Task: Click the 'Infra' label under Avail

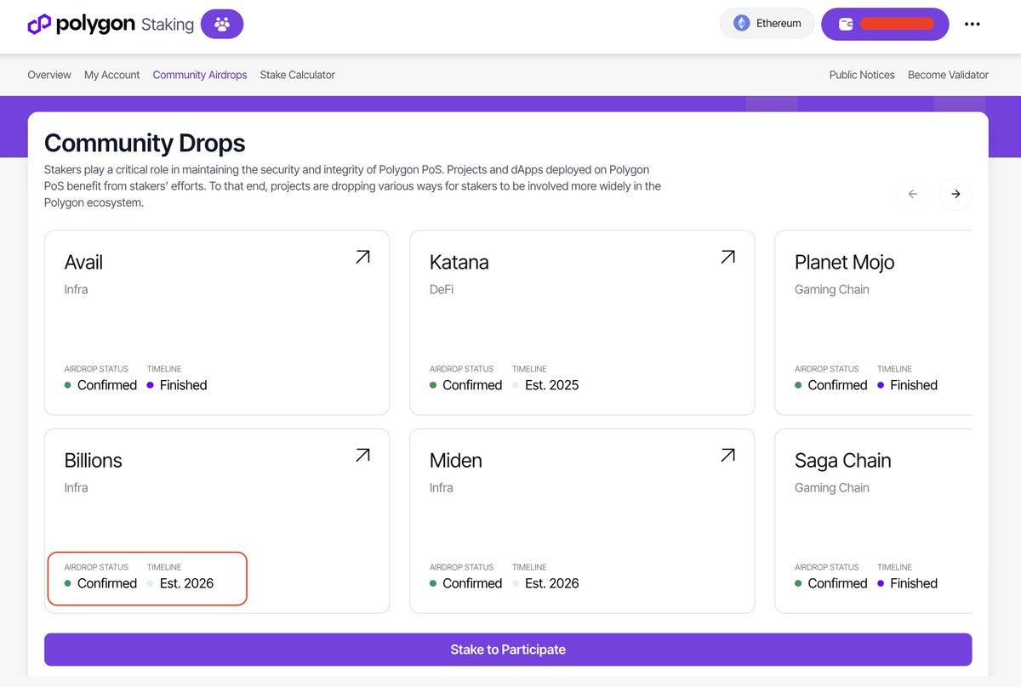Action: point(77,289)
